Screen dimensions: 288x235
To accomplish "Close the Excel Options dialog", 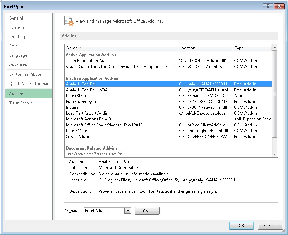I will (x=279, y=6).
